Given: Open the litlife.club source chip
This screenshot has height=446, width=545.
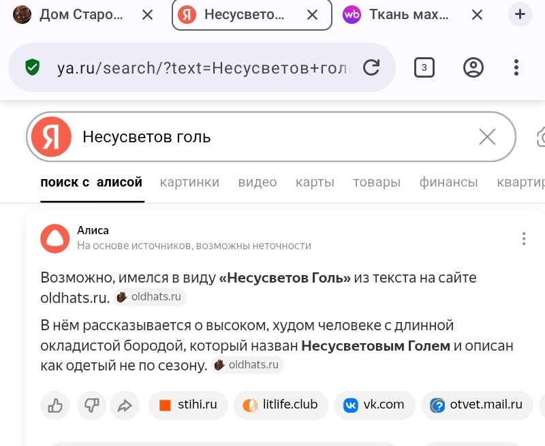Looking at the screenshot, I should (x=281, y=405).
